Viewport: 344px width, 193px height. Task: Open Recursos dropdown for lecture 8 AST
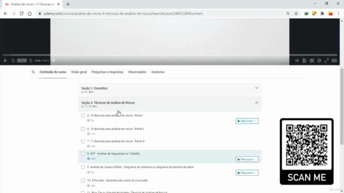pos(247,159)
